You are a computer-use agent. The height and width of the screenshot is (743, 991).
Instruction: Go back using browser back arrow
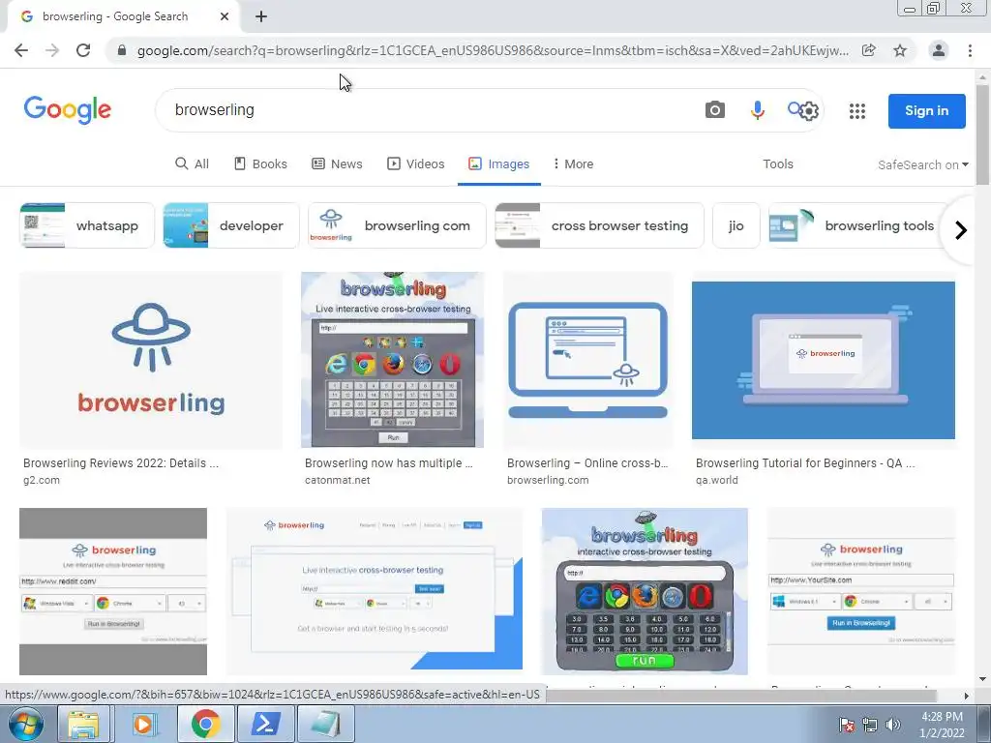(x=21, y=50)
